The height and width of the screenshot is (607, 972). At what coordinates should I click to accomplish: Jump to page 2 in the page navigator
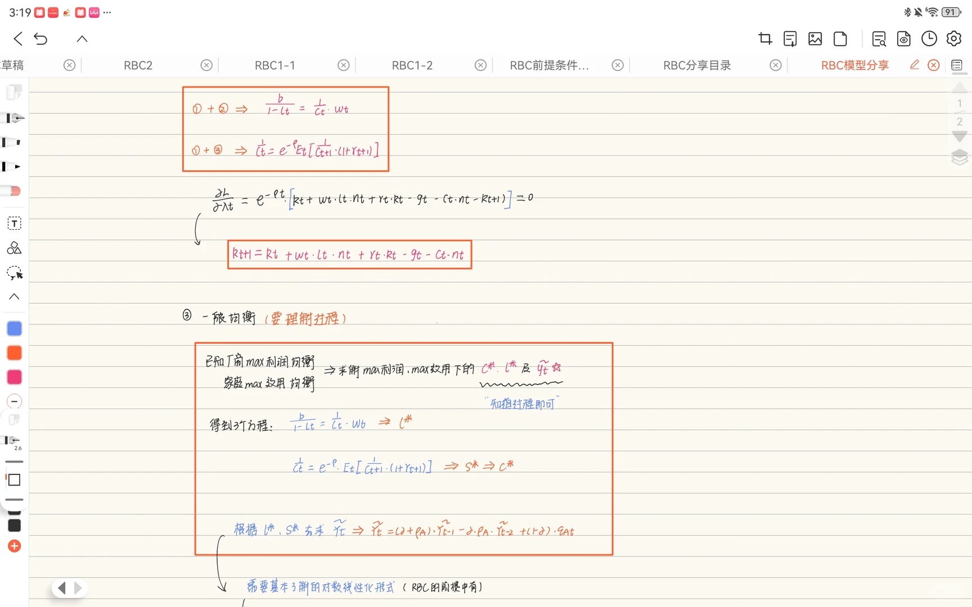tap(960, 121)
